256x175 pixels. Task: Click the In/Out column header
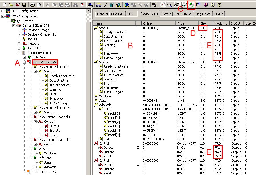click(237, 23)
